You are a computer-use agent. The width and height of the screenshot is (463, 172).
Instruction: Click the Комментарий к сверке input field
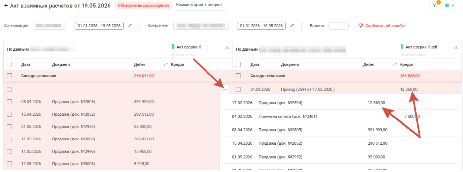pyautogui.click(x=201, y=5)
